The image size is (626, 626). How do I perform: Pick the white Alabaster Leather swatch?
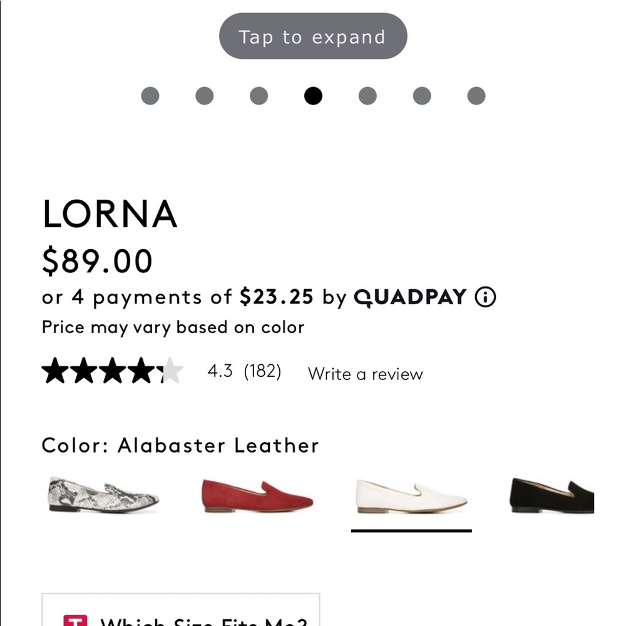[411, 496]
